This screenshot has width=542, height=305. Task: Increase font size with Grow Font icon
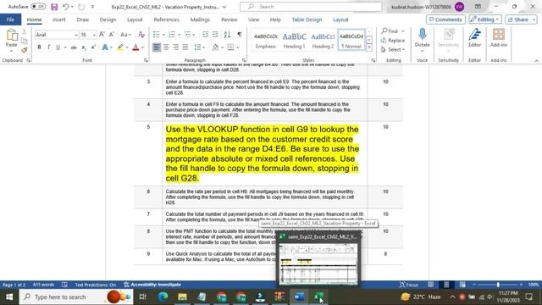(x=102, y=35)
